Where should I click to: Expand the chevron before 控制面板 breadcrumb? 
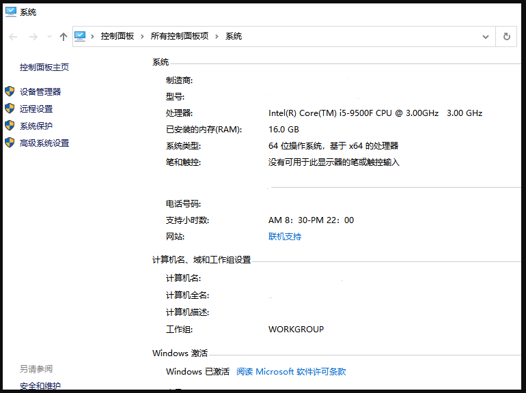[93, 36]
